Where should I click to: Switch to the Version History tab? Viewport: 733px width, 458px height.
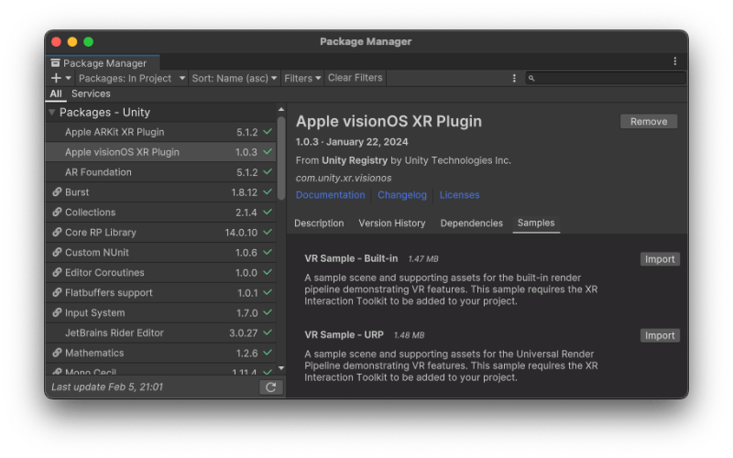[x=392, y=224]
